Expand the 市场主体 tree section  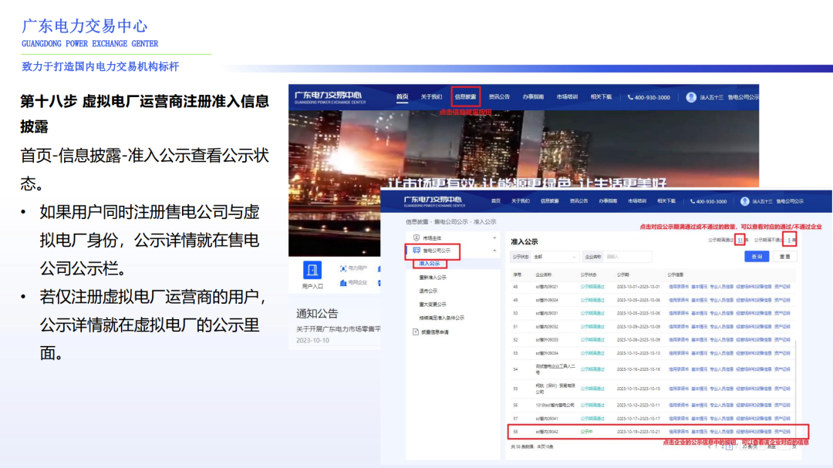point(495,237)
